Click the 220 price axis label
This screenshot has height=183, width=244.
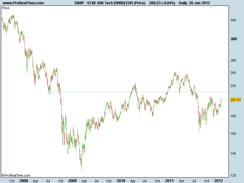pyautogui.click(x=233, y=86)
